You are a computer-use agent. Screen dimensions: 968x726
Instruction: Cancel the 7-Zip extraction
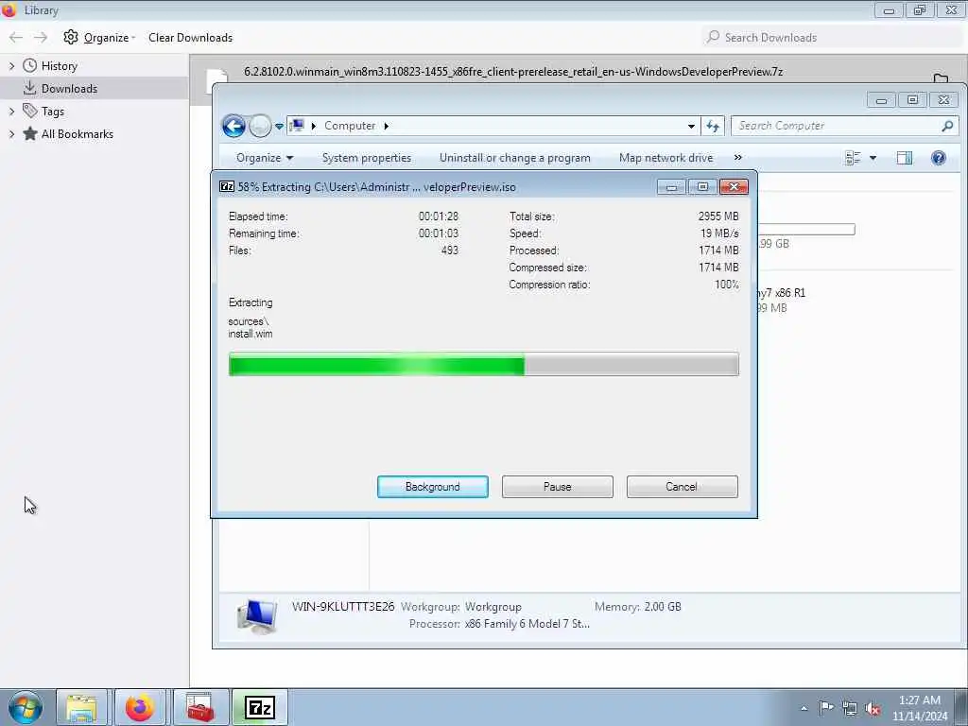(x=682, y=487)
